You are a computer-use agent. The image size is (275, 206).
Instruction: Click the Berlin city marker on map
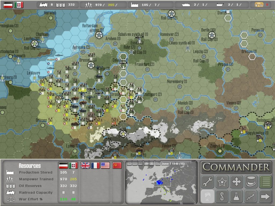(x=212, y=35)
